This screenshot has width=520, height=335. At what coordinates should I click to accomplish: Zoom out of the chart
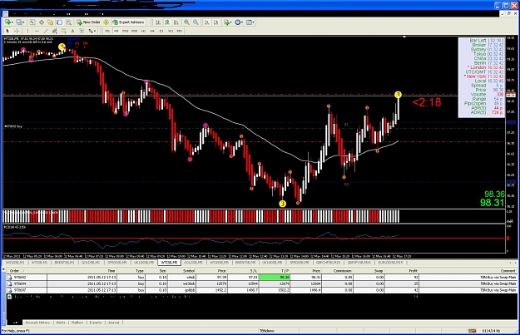tap(196, 22)
